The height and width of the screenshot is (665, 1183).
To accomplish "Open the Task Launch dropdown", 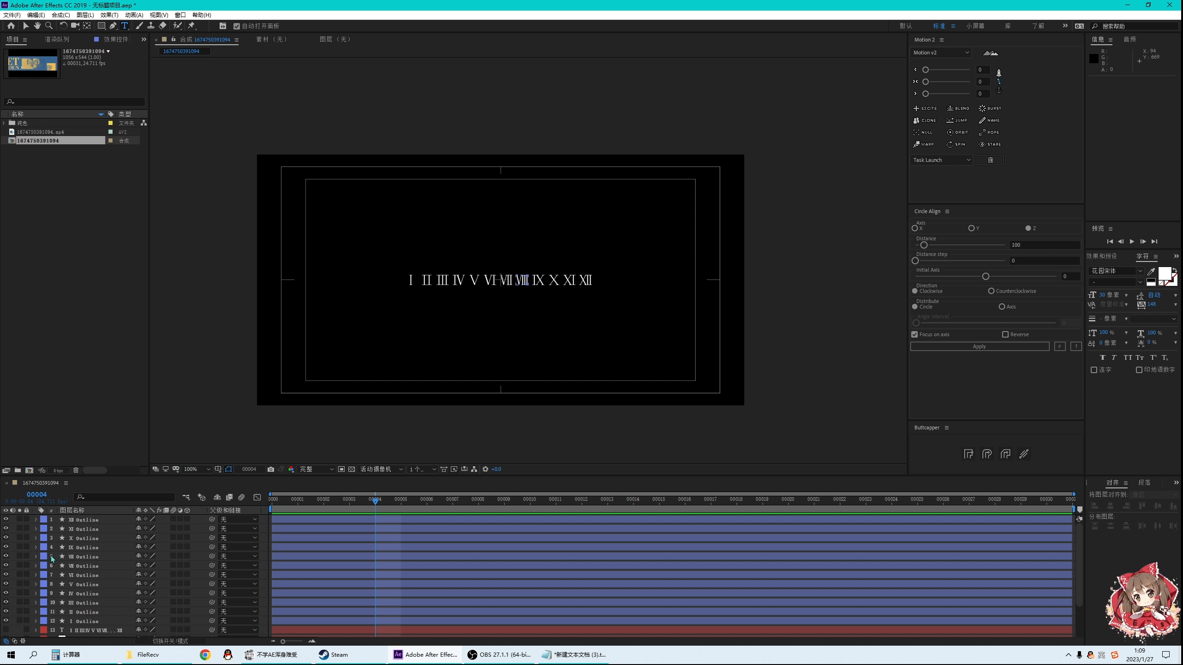I will (942, 160).
